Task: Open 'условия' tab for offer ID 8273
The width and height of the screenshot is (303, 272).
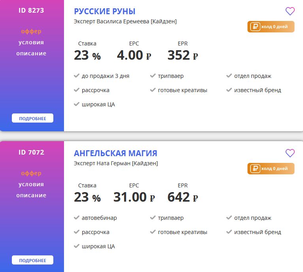Action: pos(31,42)
